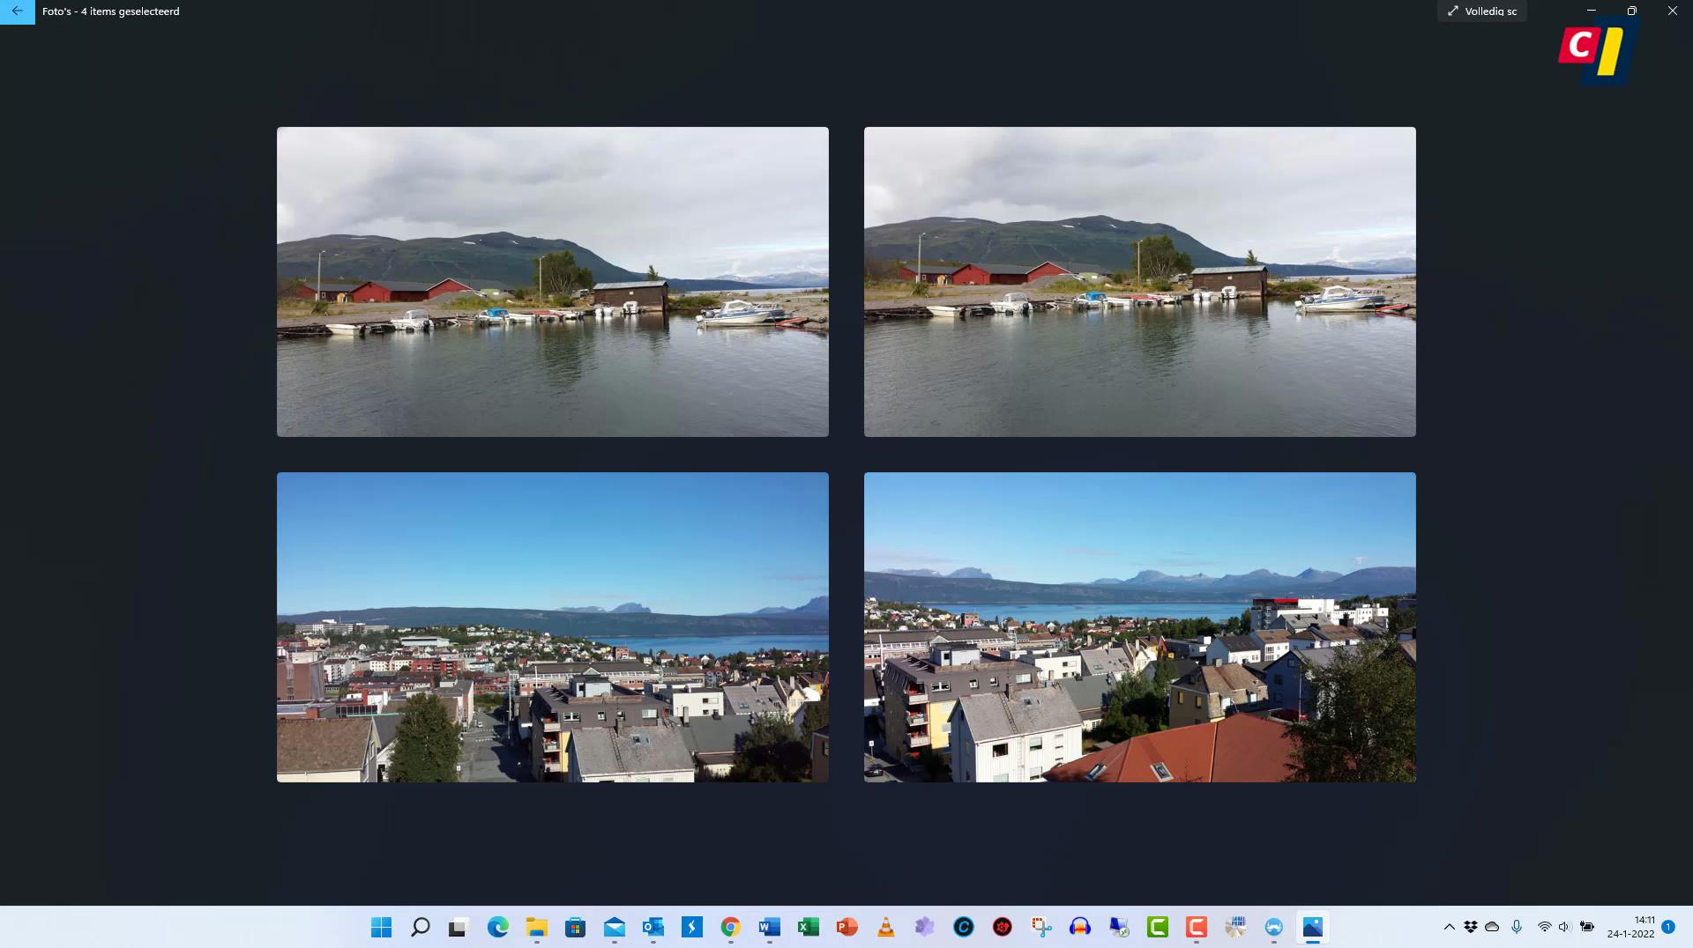Toggle the microphone tray icon
1693x948 pixels.
(1516, 927)
